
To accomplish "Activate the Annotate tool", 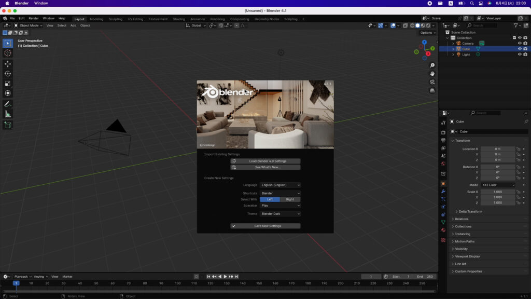I will [x=8, y=104].
